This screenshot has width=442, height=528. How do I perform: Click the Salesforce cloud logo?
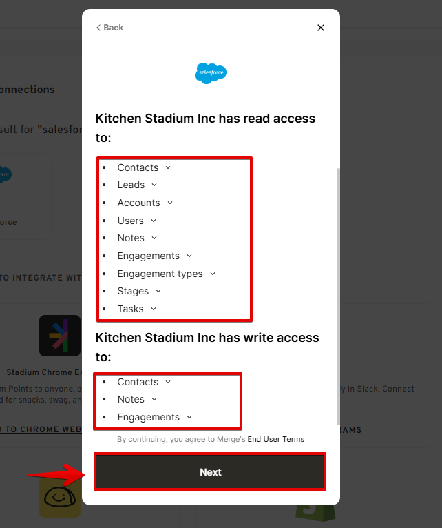(211, 73)
